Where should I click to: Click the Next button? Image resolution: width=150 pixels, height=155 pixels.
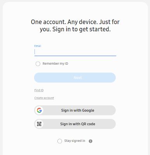tap(75, 77)
